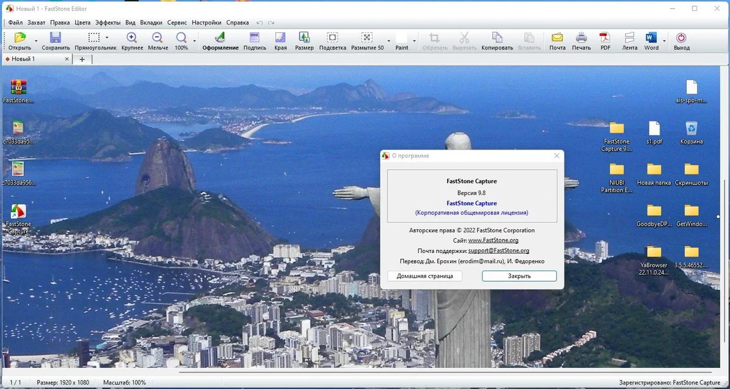Open dropdown arrow next to Word

[664, 41]
